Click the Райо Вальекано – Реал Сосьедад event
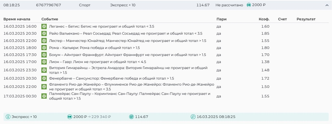 pos(126,33)
